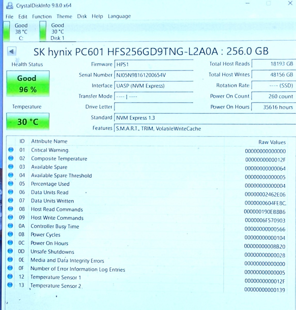Click the blue status icon for Media and Data Integrity Errors
This screenshot has height=310, width=296.
pos(10,259)
